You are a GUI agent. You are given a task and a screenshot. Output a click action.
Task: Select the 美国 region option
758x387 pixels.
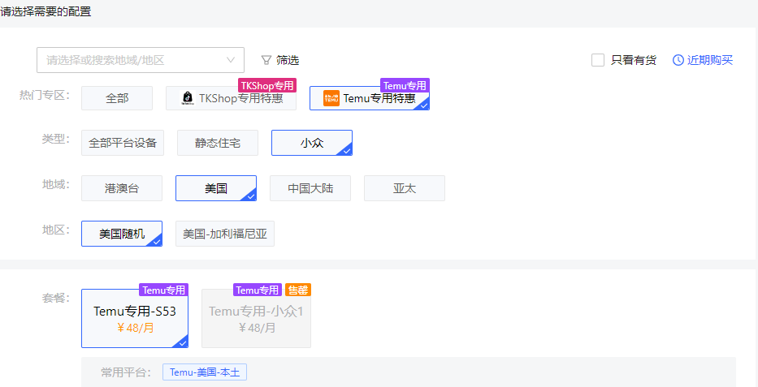tap(216, 188)
